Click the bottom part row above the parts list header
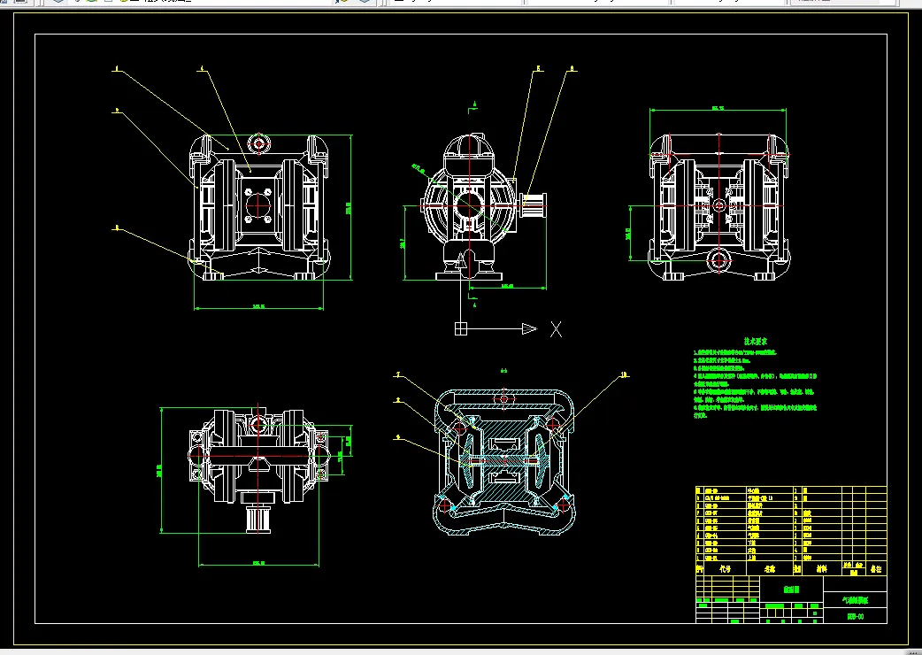 (791, 558)
